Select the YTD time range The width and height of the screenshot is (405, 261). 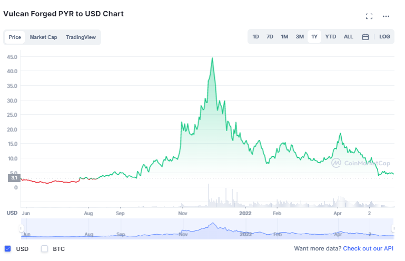click(331, 37)
